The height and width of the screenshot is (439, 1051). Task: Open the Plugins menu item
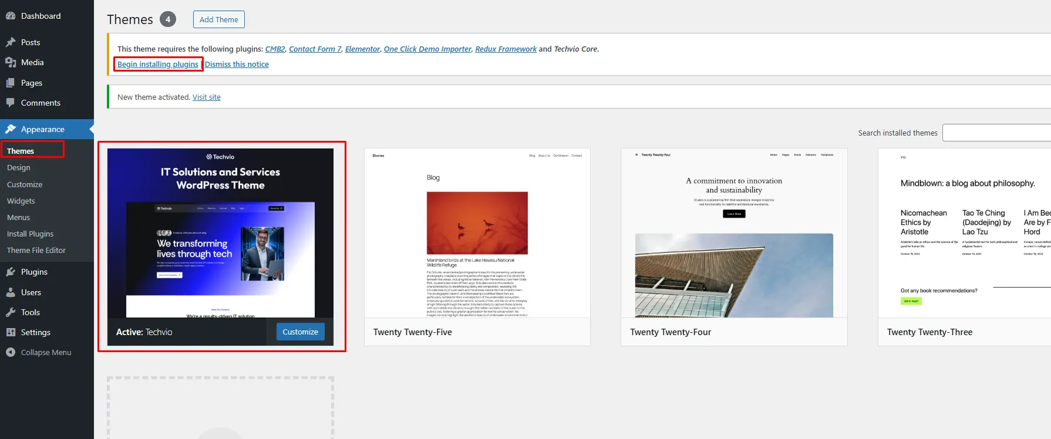47,272
